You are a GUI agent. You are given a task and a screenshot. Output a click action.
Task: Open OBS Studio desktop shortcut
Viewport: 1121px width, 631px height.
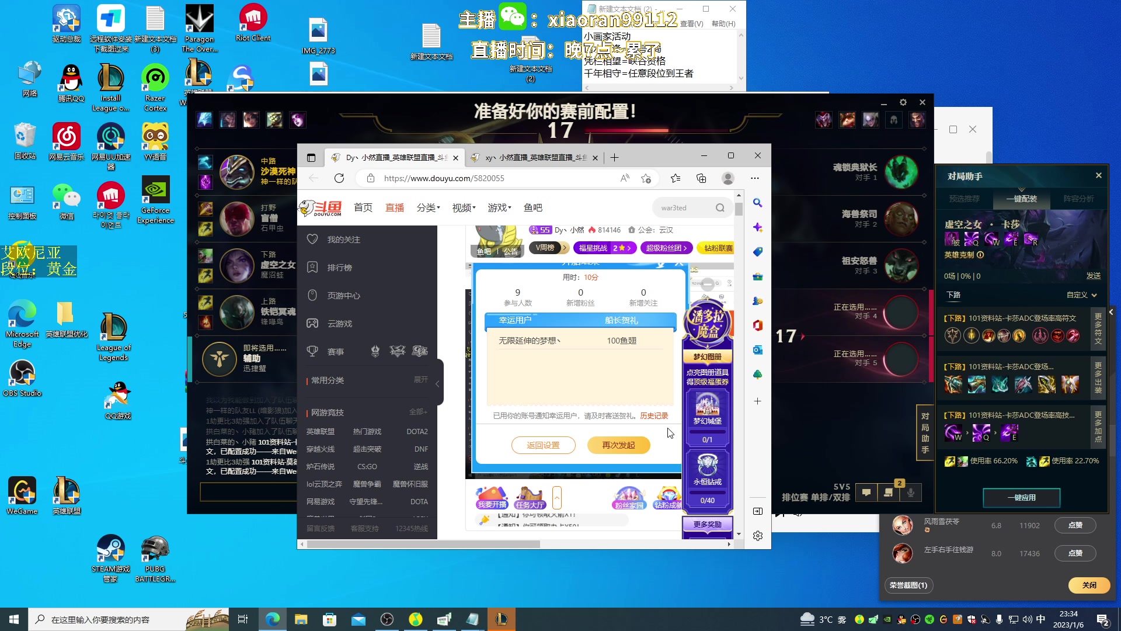[22, 378]
